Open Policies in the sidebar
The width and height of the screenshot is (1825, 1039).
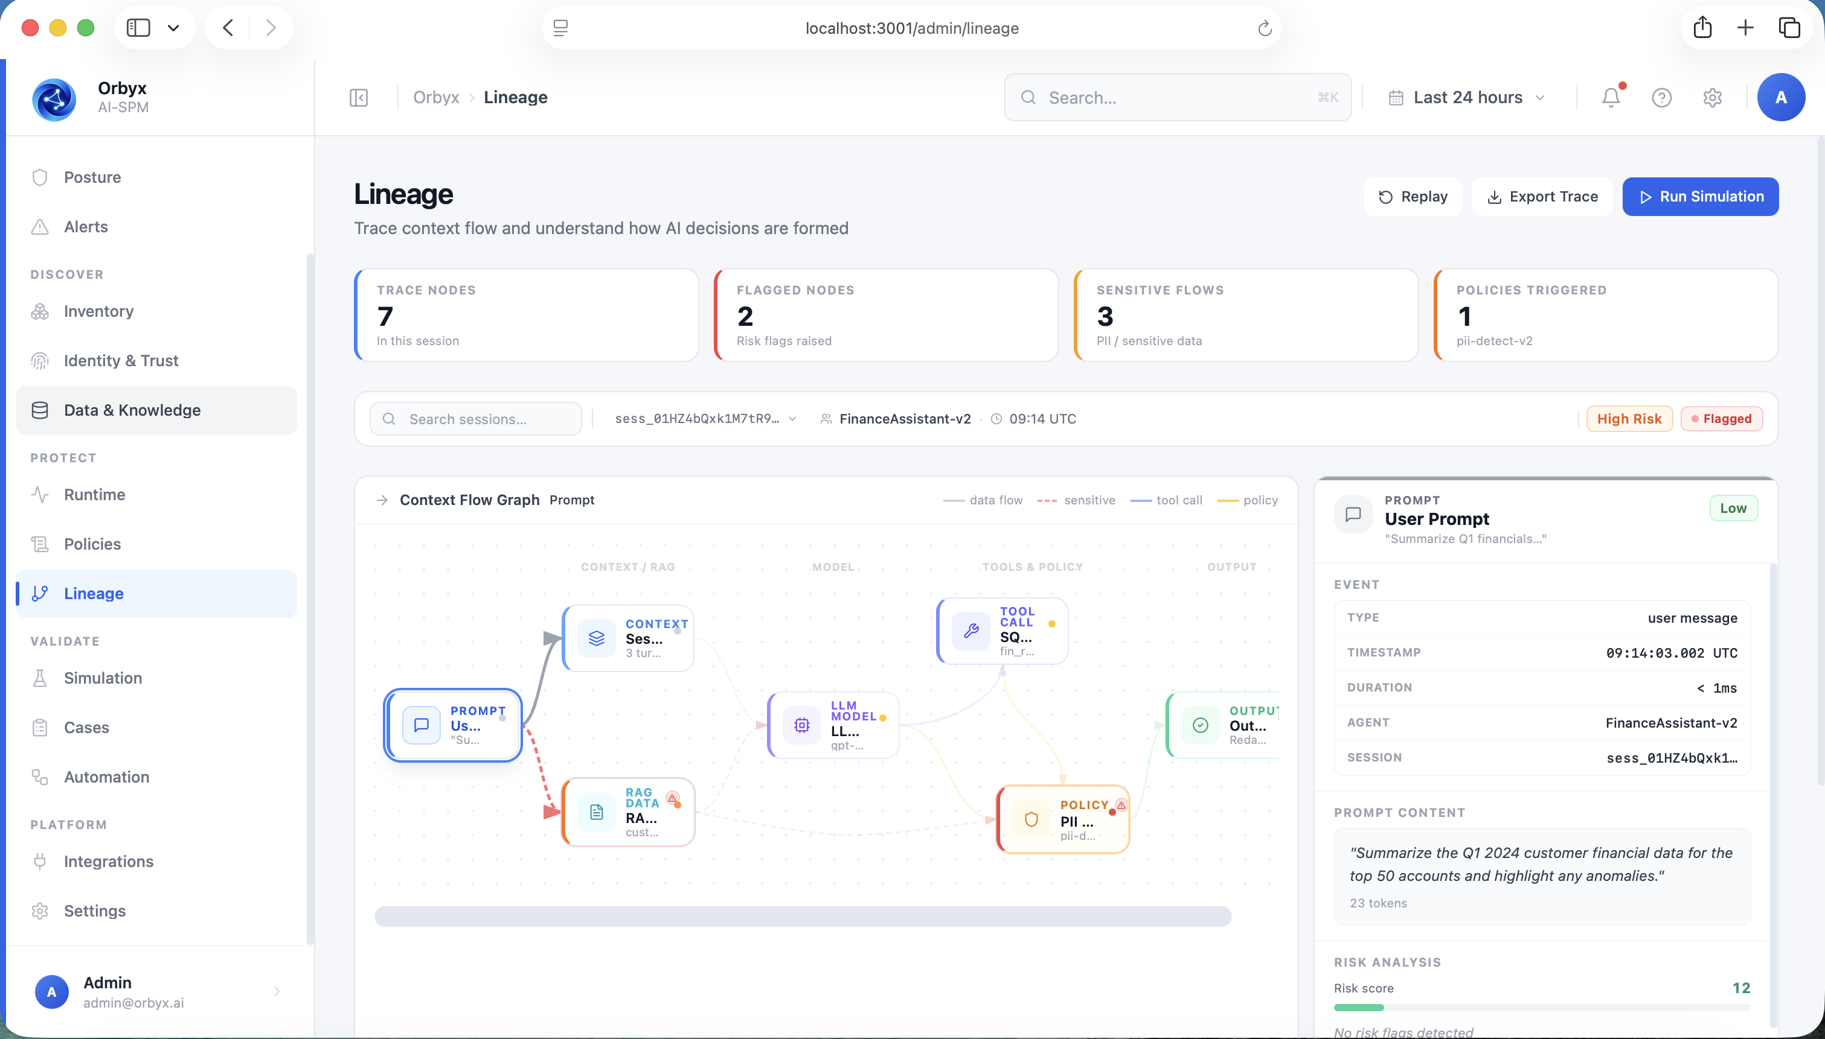[x=92, y=544]
